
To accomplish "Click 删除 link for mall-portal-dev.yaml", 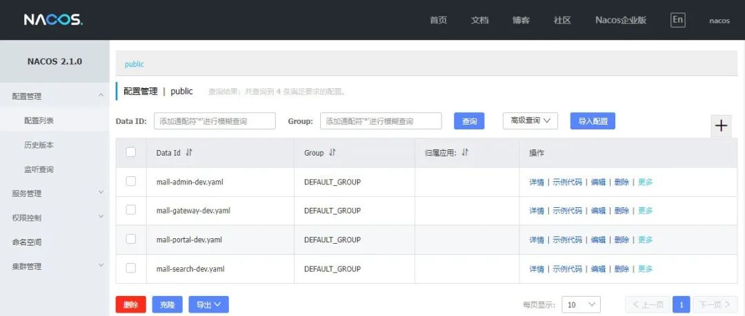I will click(x=622, y=240).
